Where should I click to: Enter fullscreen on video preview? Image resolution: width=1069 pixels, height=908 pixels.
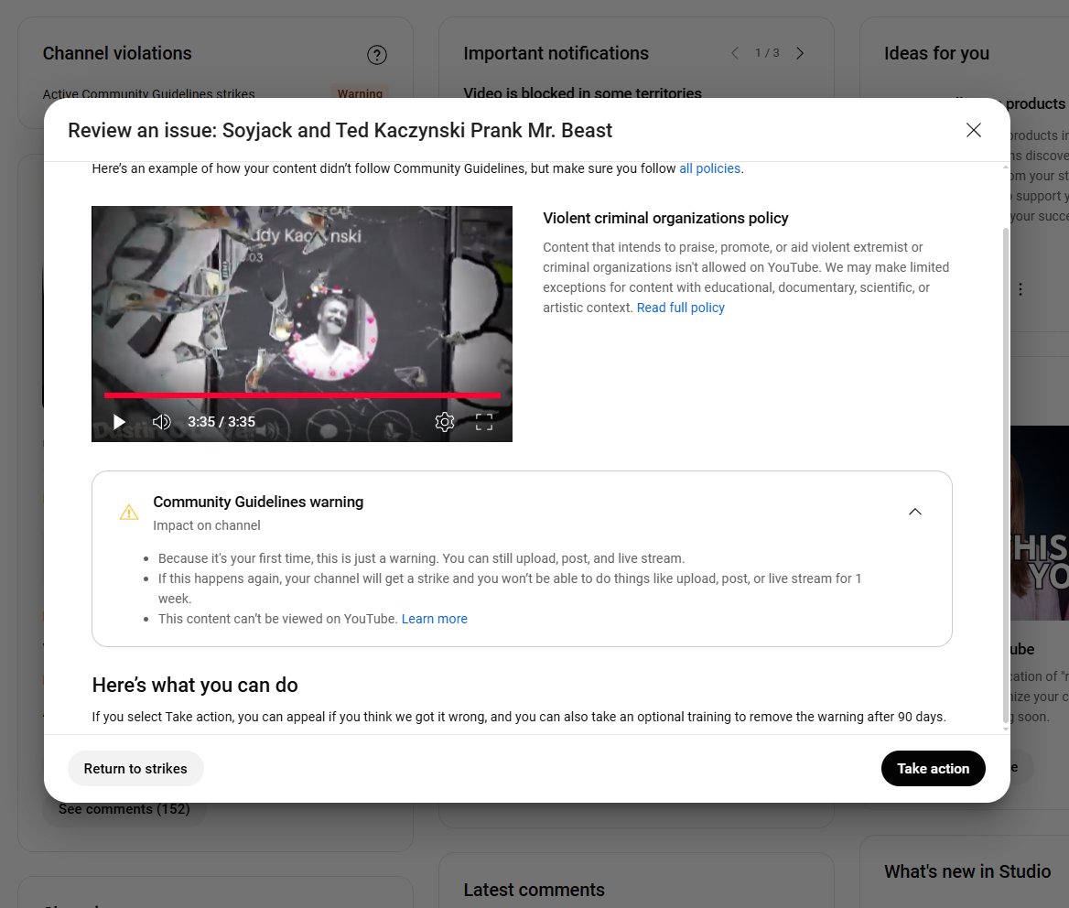[484, 422]
